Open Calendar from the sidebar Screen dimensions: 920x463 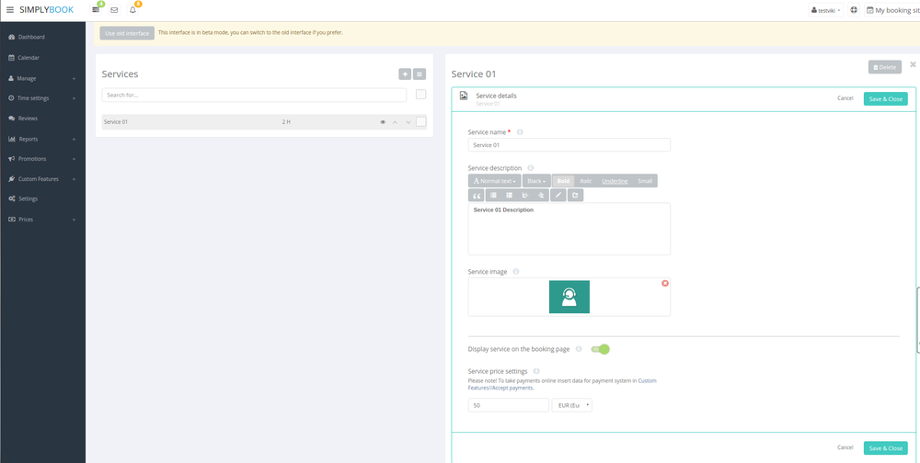(x=29, y=58)
